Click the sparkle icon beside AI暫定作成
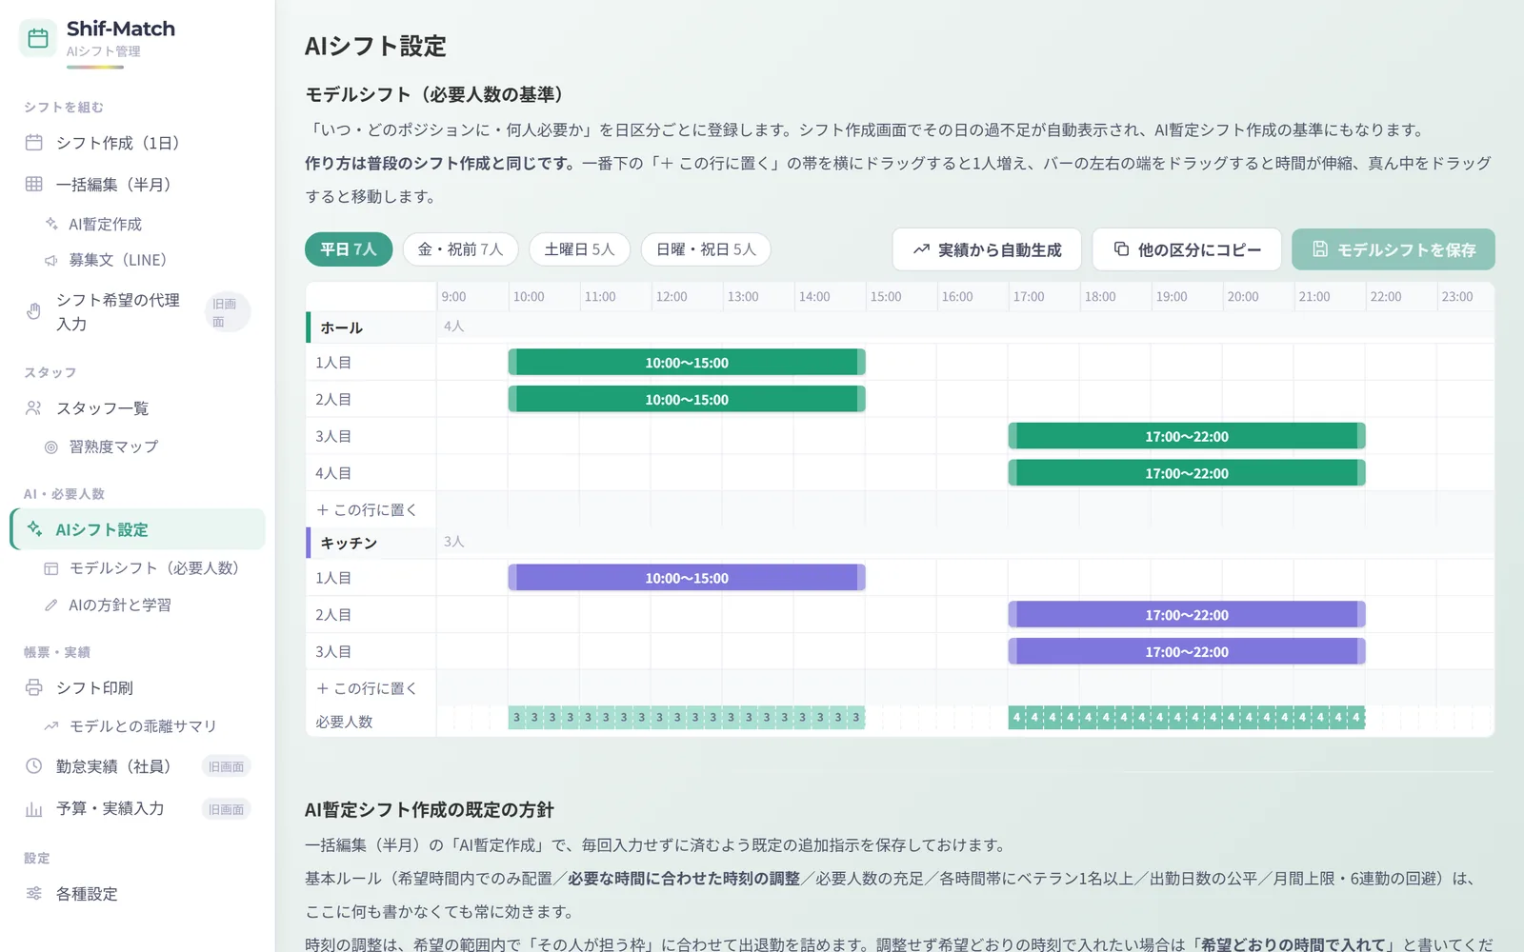The image size is (1524, 952). pos(51,224)
